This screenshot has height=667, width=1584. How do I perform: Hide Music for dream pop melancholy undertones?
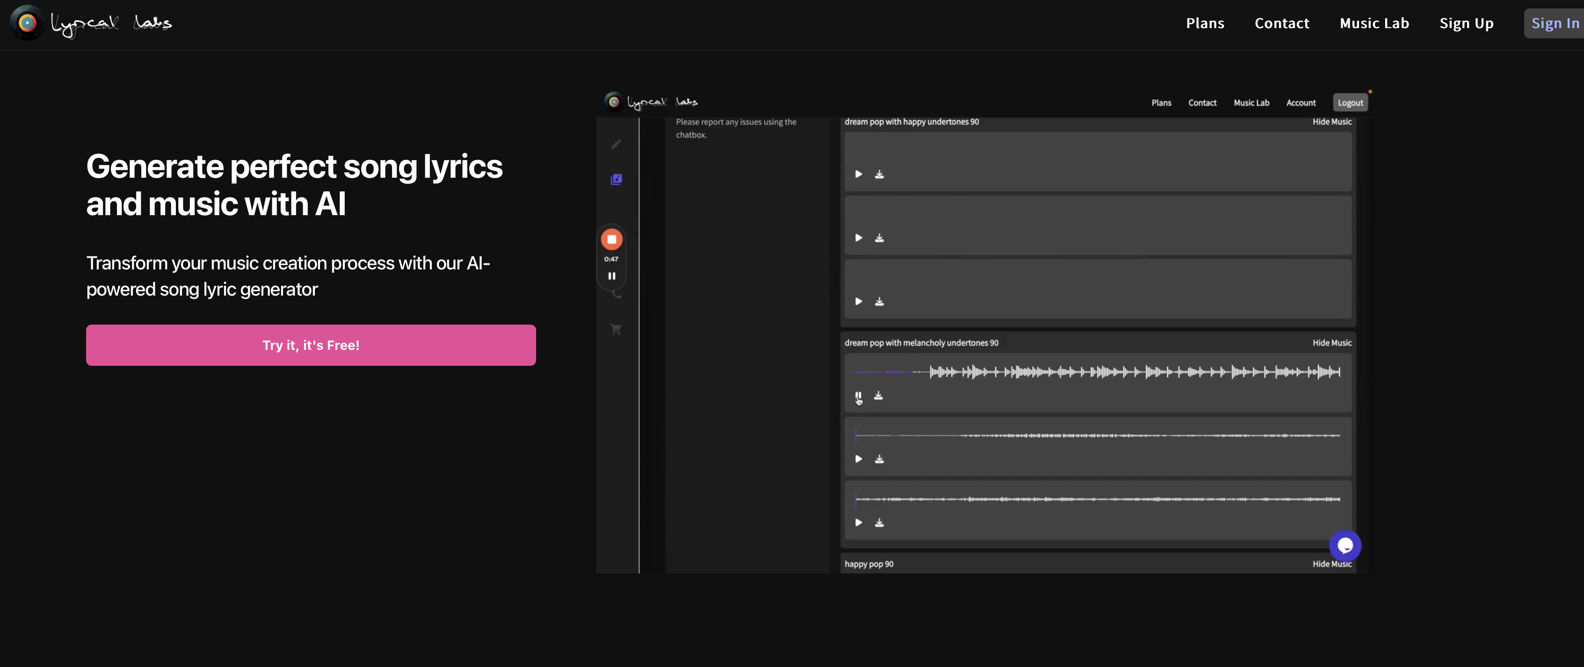pyautogui.click(x=1331, y=343)
